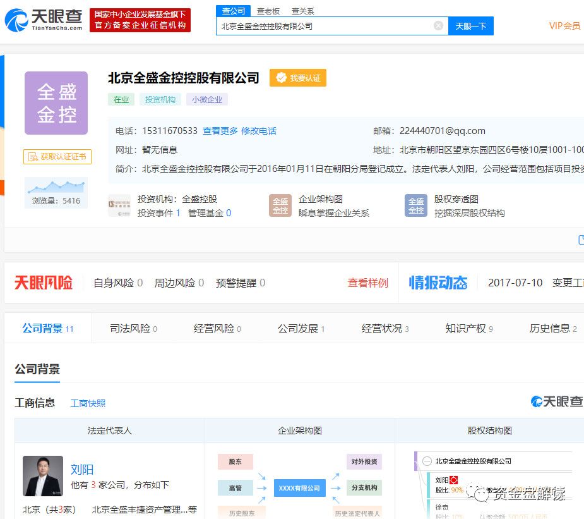Click 获取认证证书 button

coord(57,157)
